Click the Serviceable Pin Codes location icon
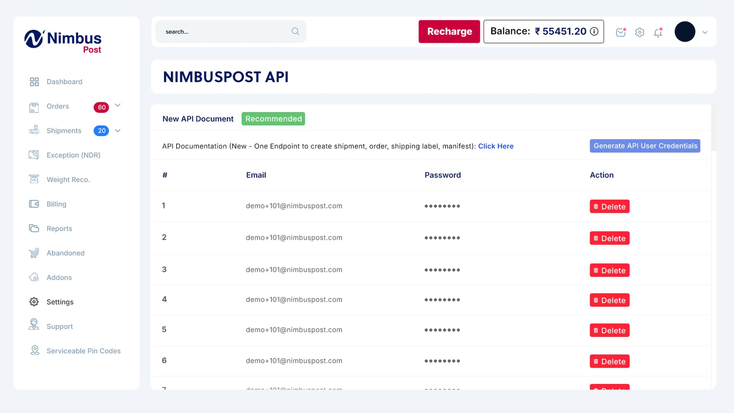The height and width of the screenshot is (413, 734). [35, 350]
